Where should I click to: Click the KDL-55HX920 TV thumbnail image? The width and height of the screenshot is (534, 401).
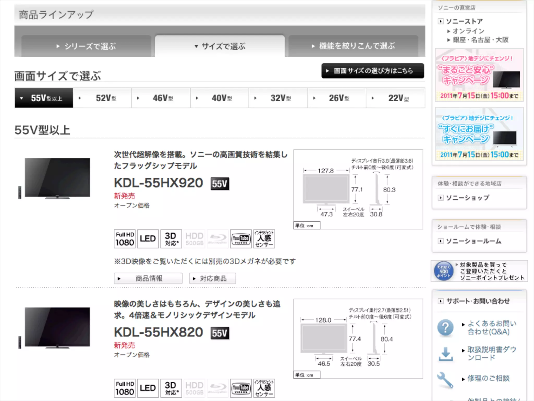[57, 178]
